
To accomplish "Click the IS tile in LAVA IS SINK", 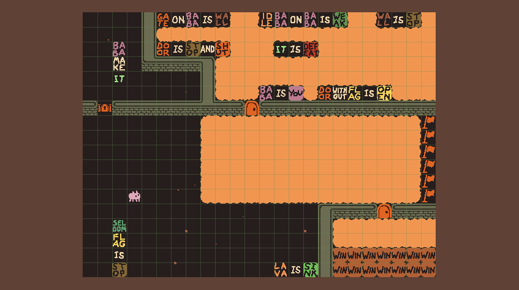I will 295,270.
